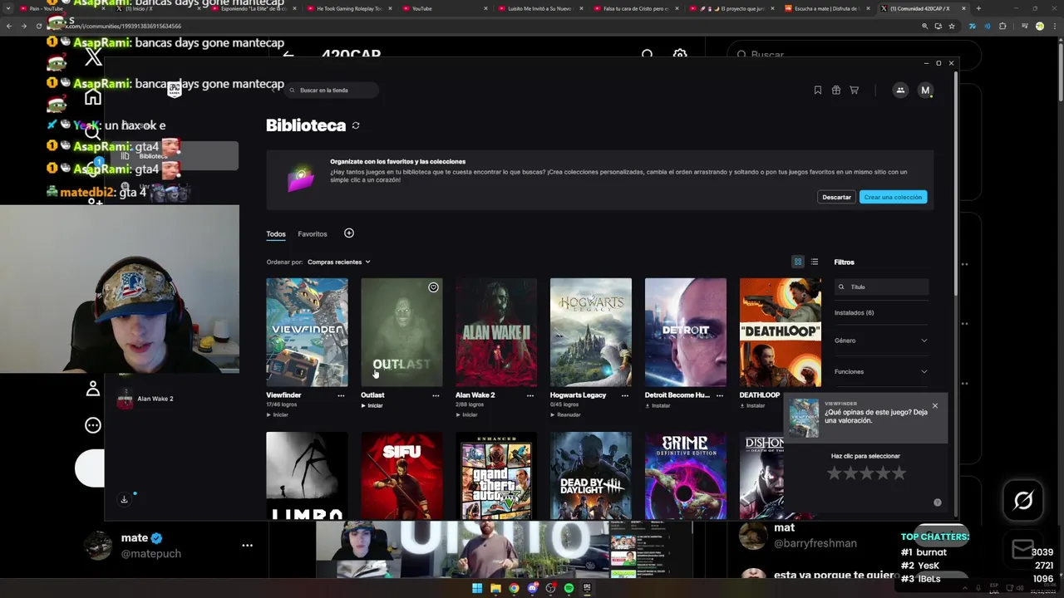Rate Viewfinder with the first star
1064x598 pixels.
(x=834, y=473)
